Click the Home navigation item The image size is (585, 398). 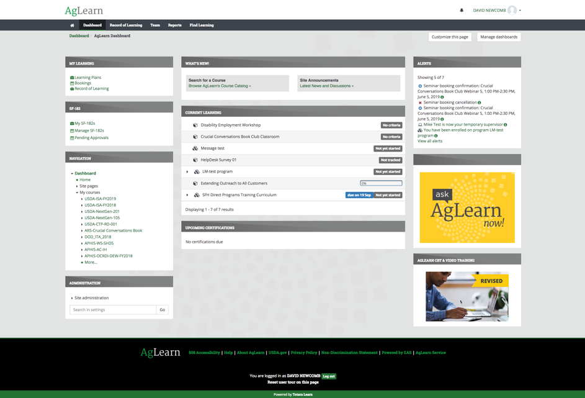tap(85, 180)
